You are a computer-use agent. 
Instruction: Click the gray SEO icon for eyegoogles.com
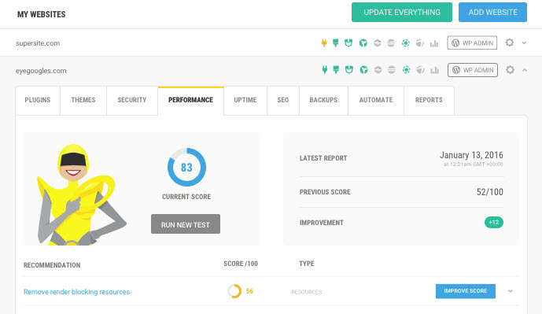392,70
